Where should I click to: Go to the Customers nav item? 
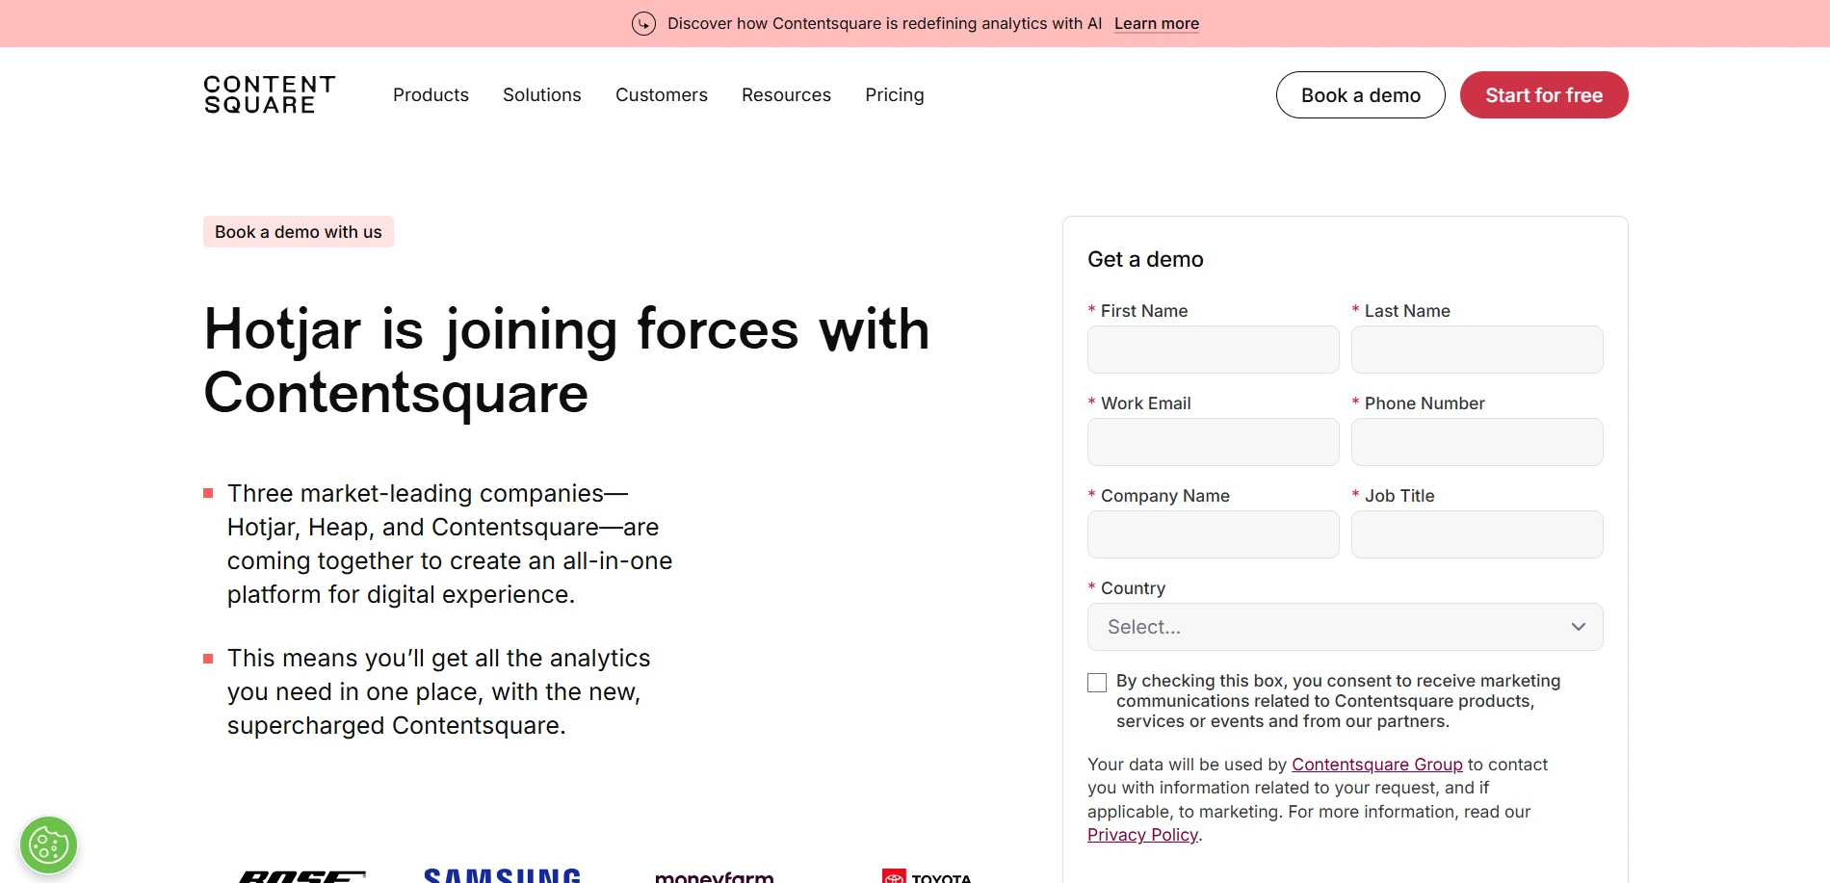[x=661, y=94]
